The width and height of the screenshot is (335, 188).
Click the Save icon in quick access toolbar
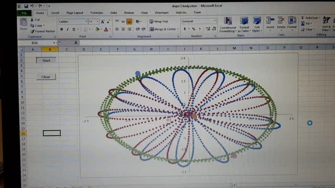[x=26, y=6]
